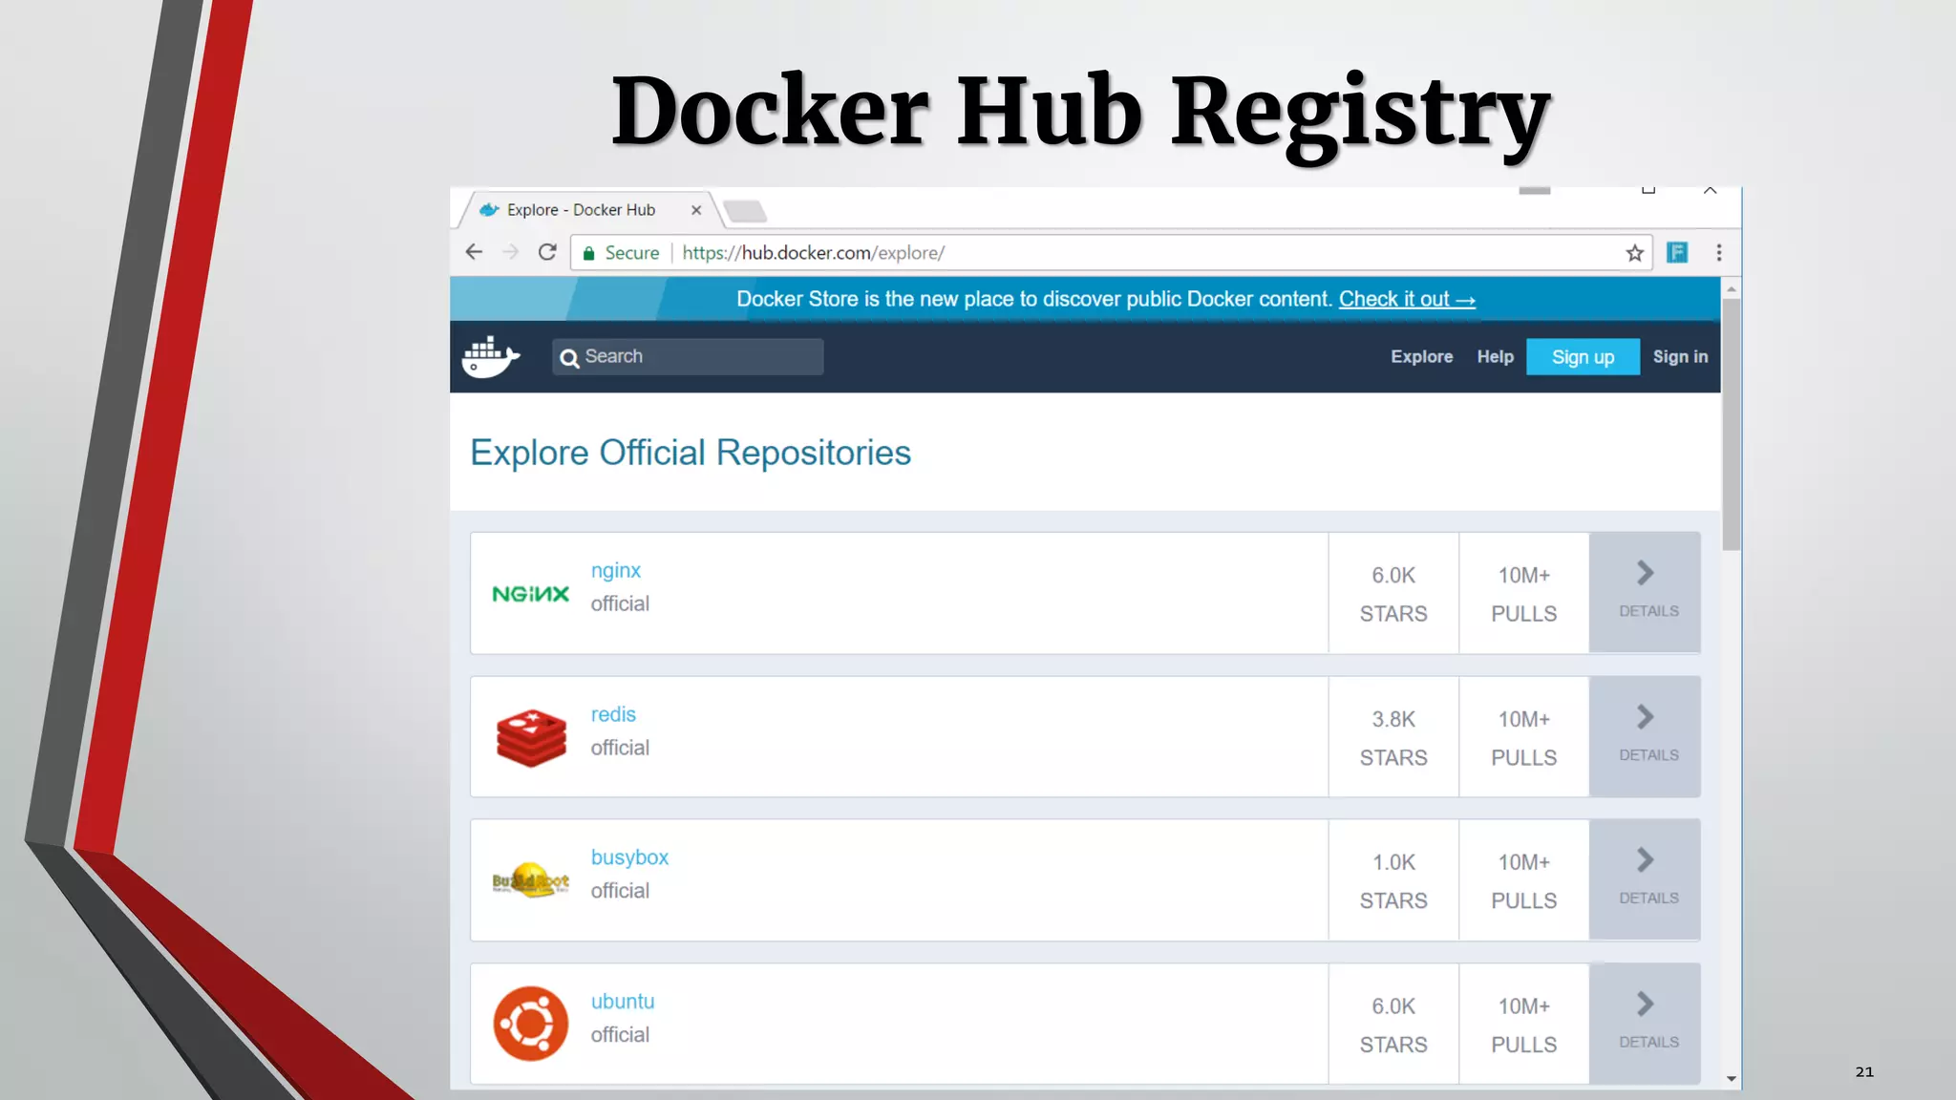1956x1100 pixels.
Task: Open Chrome's three-dot menu
Action: [1719, 252]
